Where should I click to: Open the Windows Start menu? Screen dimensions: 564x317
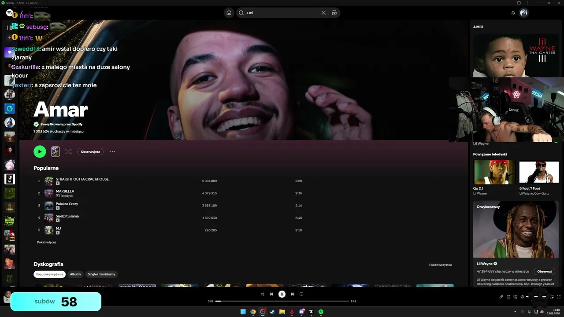coord(243,312)
